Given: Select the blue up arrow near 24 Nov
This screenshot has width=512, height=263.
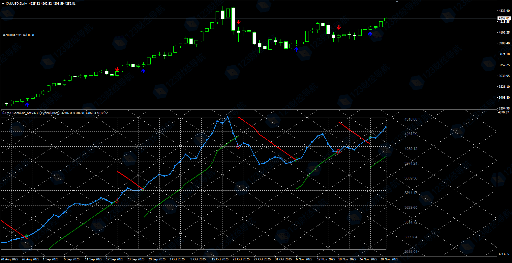Looking at the screenshot, I should click(x=370, y=34).
